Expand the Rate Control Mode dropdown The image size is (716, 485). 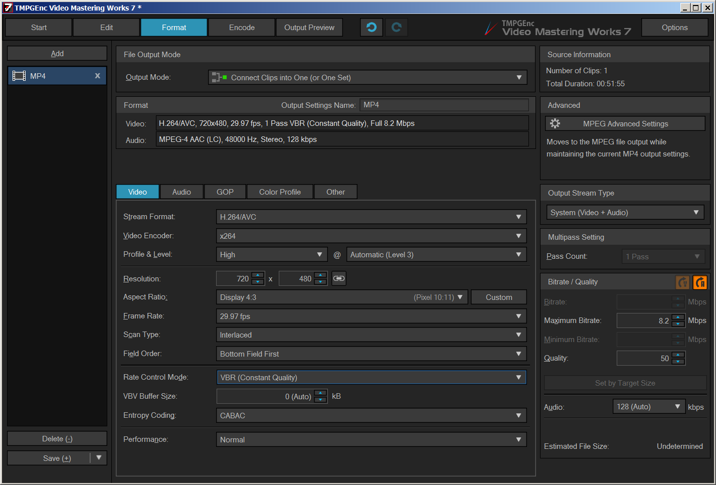[371, 377]
